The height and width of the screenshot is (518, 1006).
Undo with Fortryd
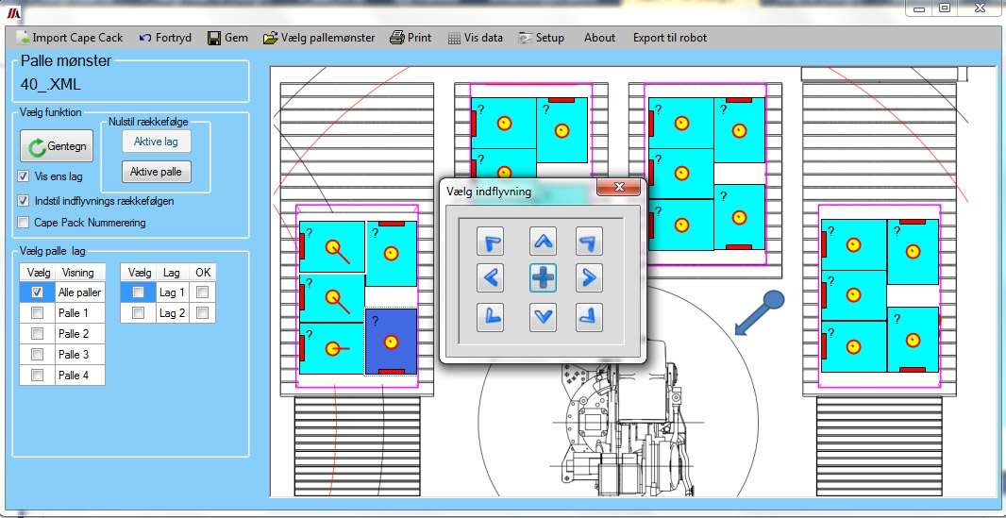tap(165, 38)
